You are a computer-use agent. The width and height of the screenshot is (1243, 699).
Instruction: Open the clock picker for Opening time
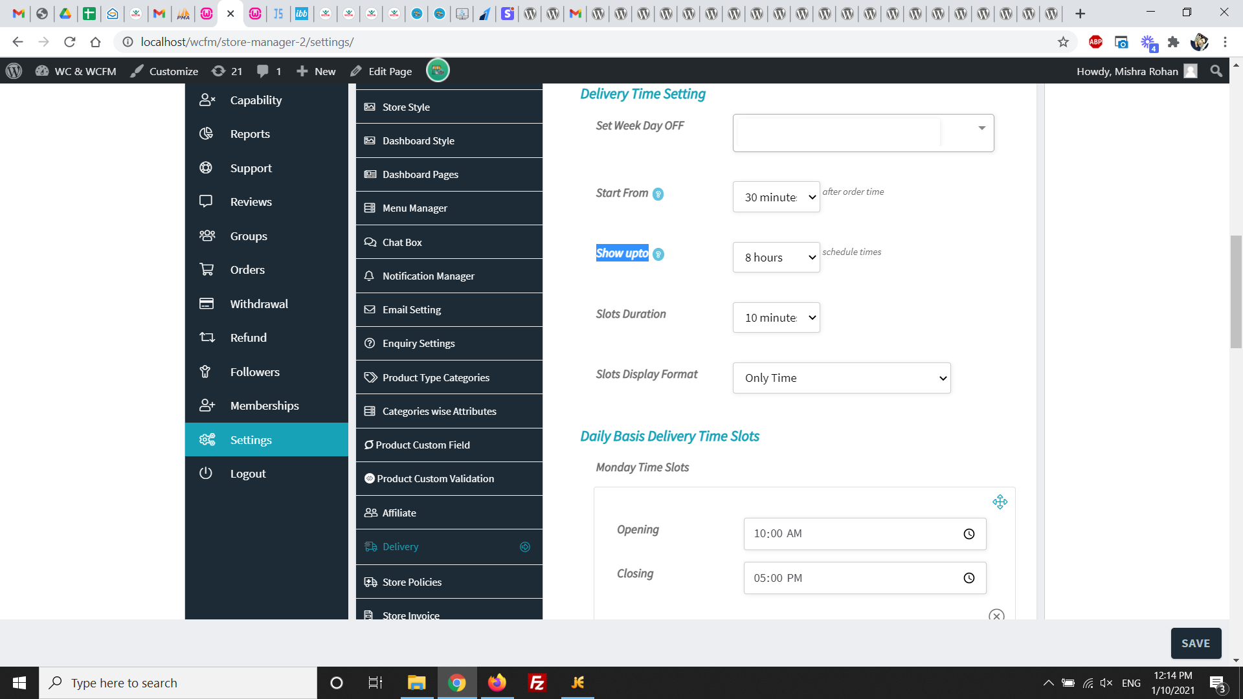pyautogui.click(x=969, y=534)
